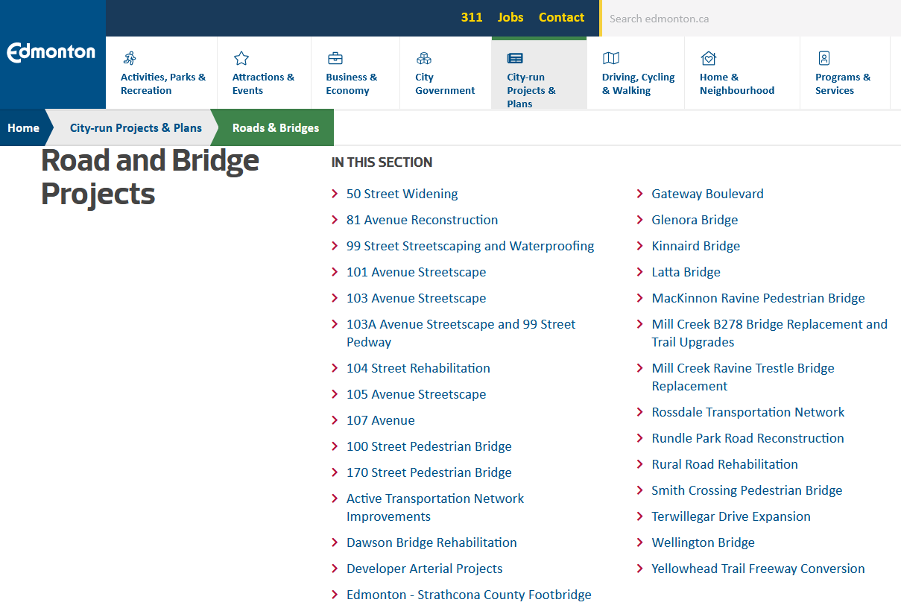This screenshot has height=614, width=901.
Task: Click the briefcase Business & Economy icon
Action: (335, 58)
